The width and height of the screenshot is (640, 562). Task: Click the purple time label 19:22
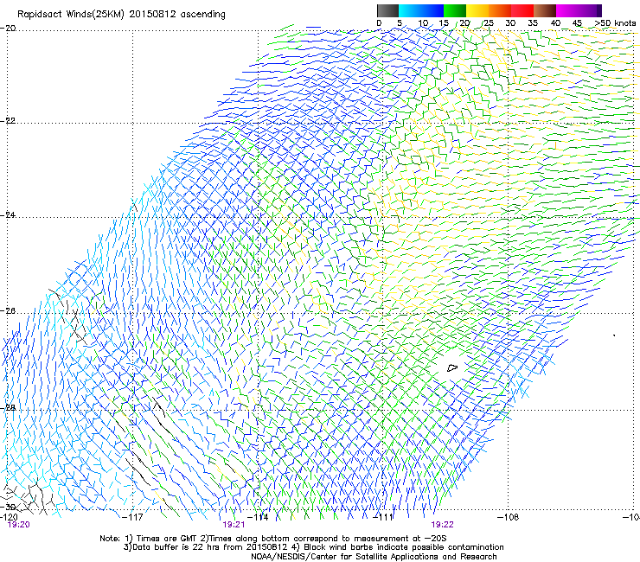tap(443, 525)
